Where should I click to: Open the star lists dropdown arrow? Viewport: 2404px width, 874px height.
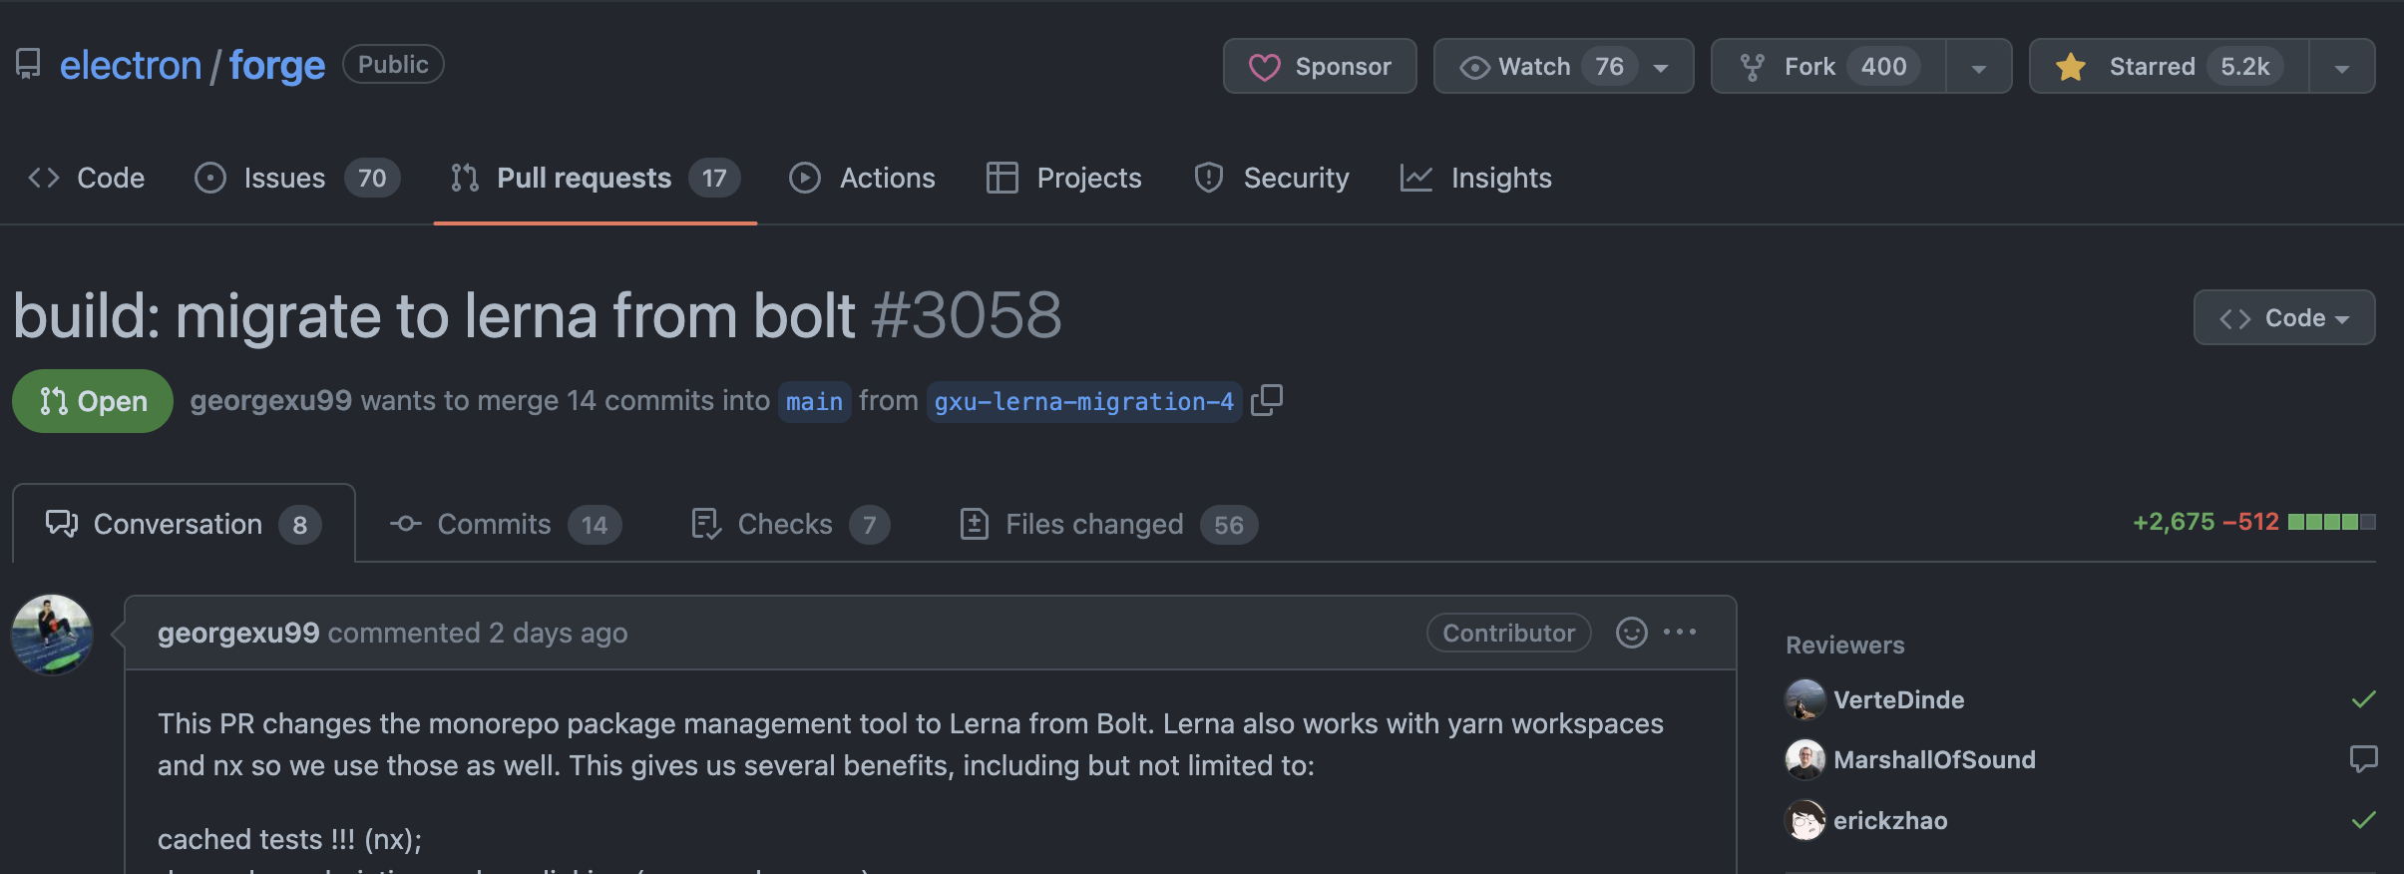[2342, 67]
